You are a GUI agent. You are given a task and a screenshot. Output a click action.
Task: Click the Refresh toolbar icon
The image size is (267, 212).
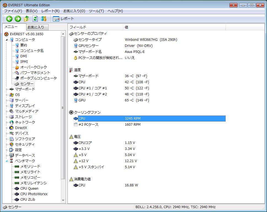[x=35, y=19]
